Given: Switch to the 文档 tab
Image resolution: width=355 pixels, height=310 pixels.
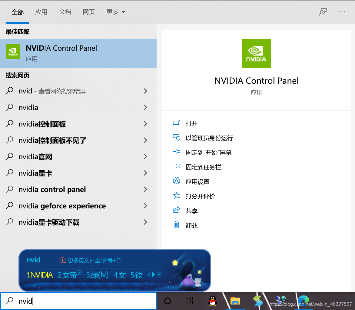Looking at the screenshot, I should 65,12.
